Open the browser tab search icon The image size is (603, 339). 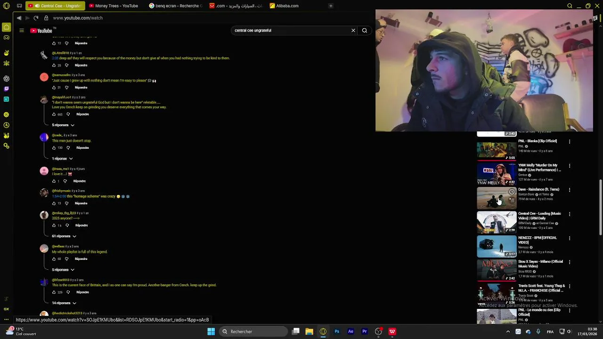coord(570,6)
